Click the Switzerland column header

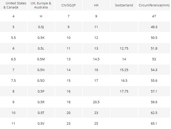click(124, 5)
